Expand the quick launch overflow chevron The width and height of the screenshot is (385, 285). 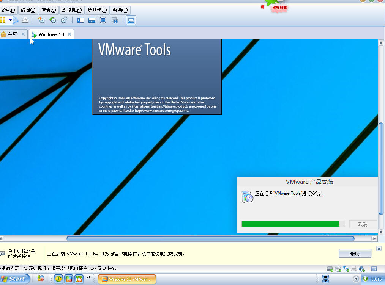coord(88,277)
